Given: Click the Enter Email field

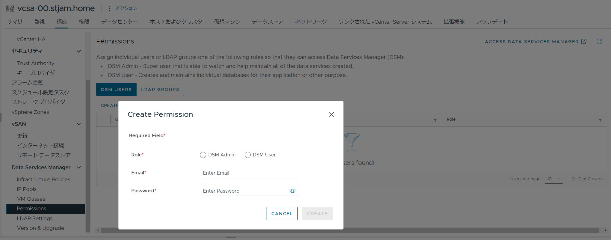Looking at the screenshot, I should (x=249, y=173).
